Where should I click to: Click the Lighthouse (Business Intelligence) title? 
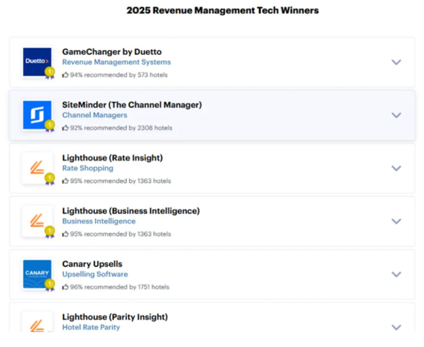(131, 211)
